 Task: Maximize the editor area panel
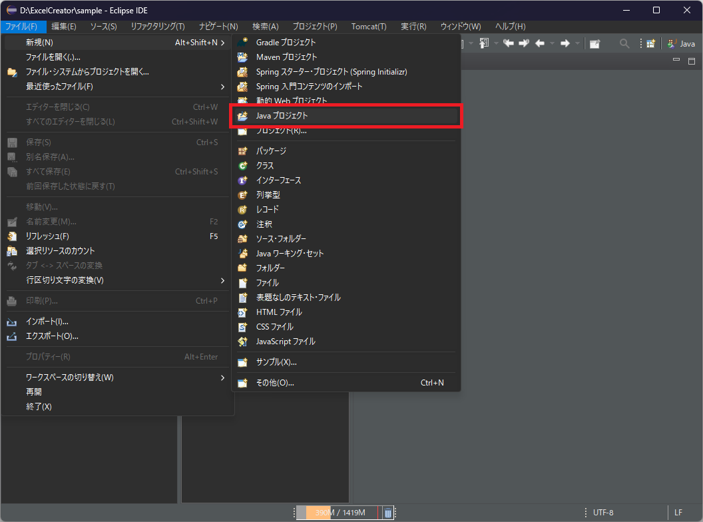tap(691, 61)
